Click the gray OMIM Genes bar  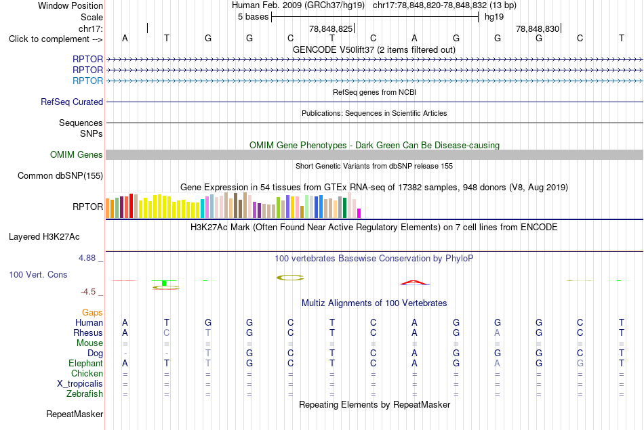(x=375, y=154)
